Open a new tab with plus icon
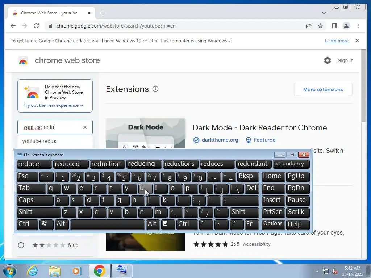Viewport: 371px width, 278px height. pos(103,13)
